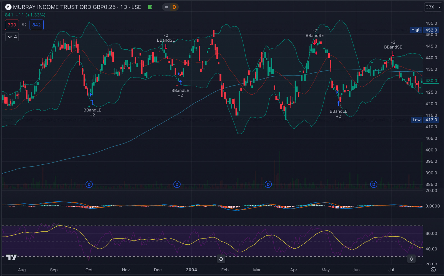The width and height of the screenshot is (444, 276).
Task: Click the red 790 sell price button
Action: (x=12, y=25)
